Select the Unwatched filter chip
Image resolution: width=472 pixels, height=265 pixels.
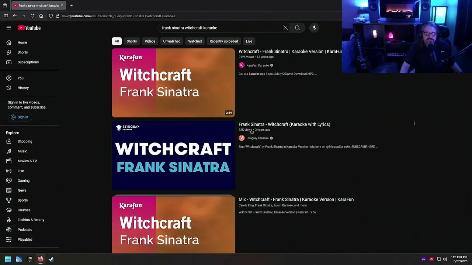coord(172,41)
